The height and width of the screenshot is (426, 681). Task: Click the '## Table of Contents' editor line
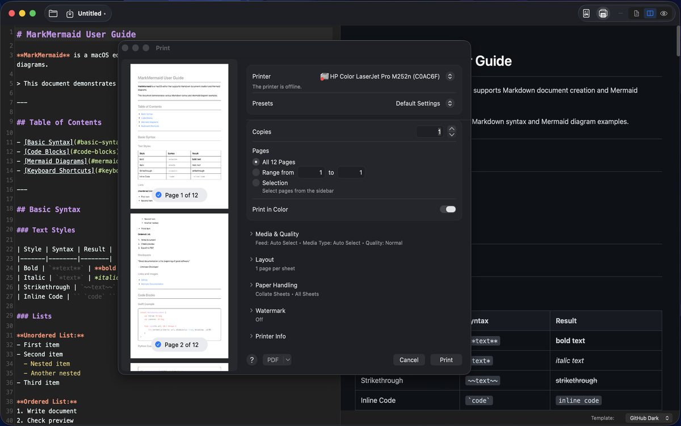click(59, 122)
